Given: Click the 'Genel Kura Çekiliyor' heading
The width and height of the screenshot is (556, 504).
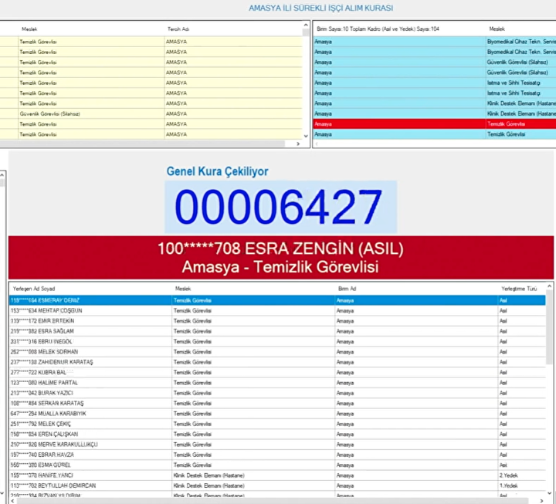Looking at the screenshot, I should tap(217, 171).
